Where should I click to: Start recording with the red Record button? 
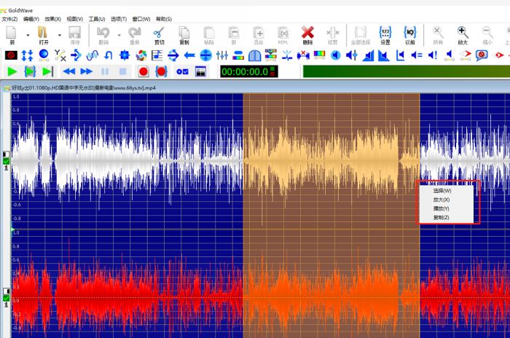pyautogui.click(x=144, y=71)
